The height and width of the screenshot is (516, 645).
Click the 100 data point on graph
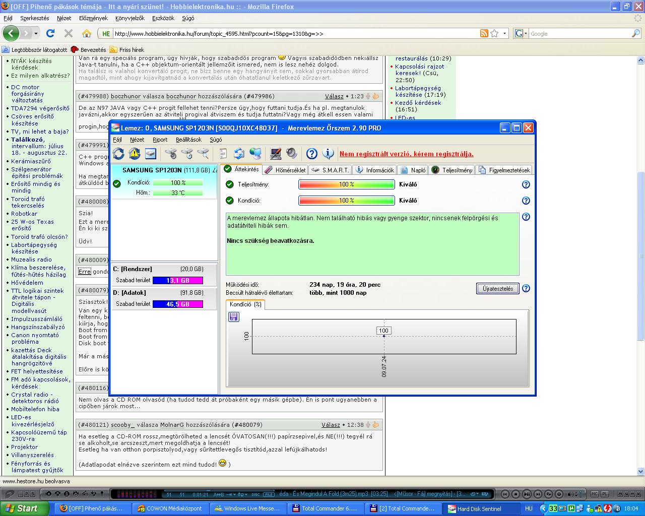384,336
